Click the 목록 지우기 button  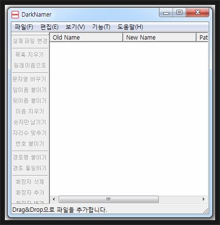[x=30, y=55]
